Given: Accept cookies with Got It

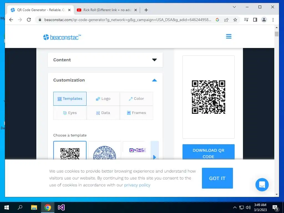Looking at the screenshot, I should tap(217, 178).
